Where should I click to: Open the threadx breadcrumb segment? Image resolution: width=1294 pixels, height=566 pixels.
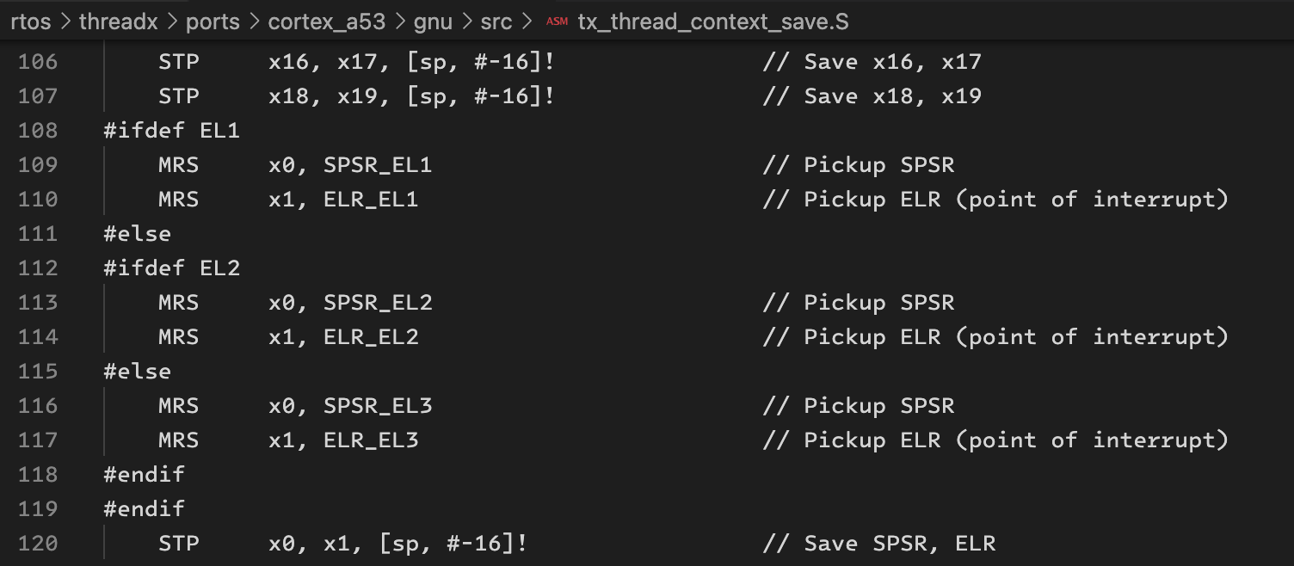[x=118, y=22]
